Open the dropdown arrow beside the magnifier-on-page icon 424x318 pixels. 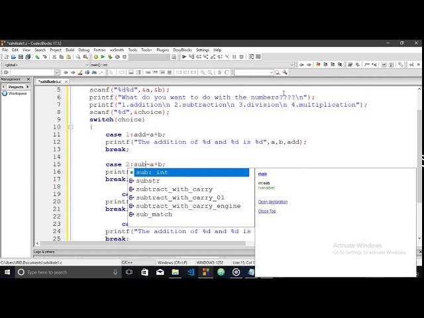point(271,72)
